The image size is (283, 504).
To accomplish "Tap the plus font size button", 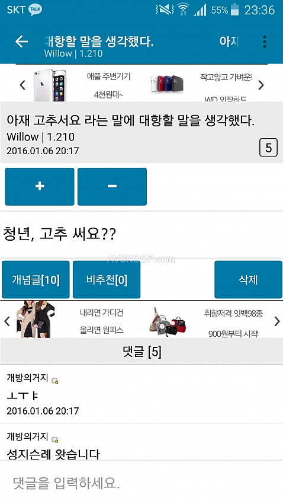I will point(40,186).
